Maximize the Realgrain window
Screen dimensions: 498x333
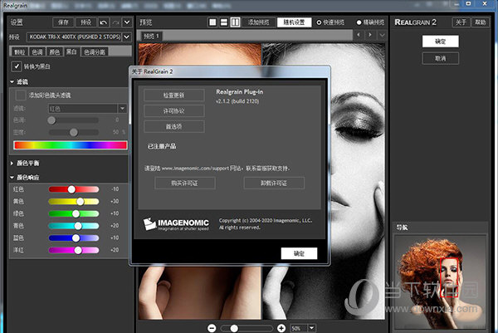pyautogui.click(x=468, y=3)
